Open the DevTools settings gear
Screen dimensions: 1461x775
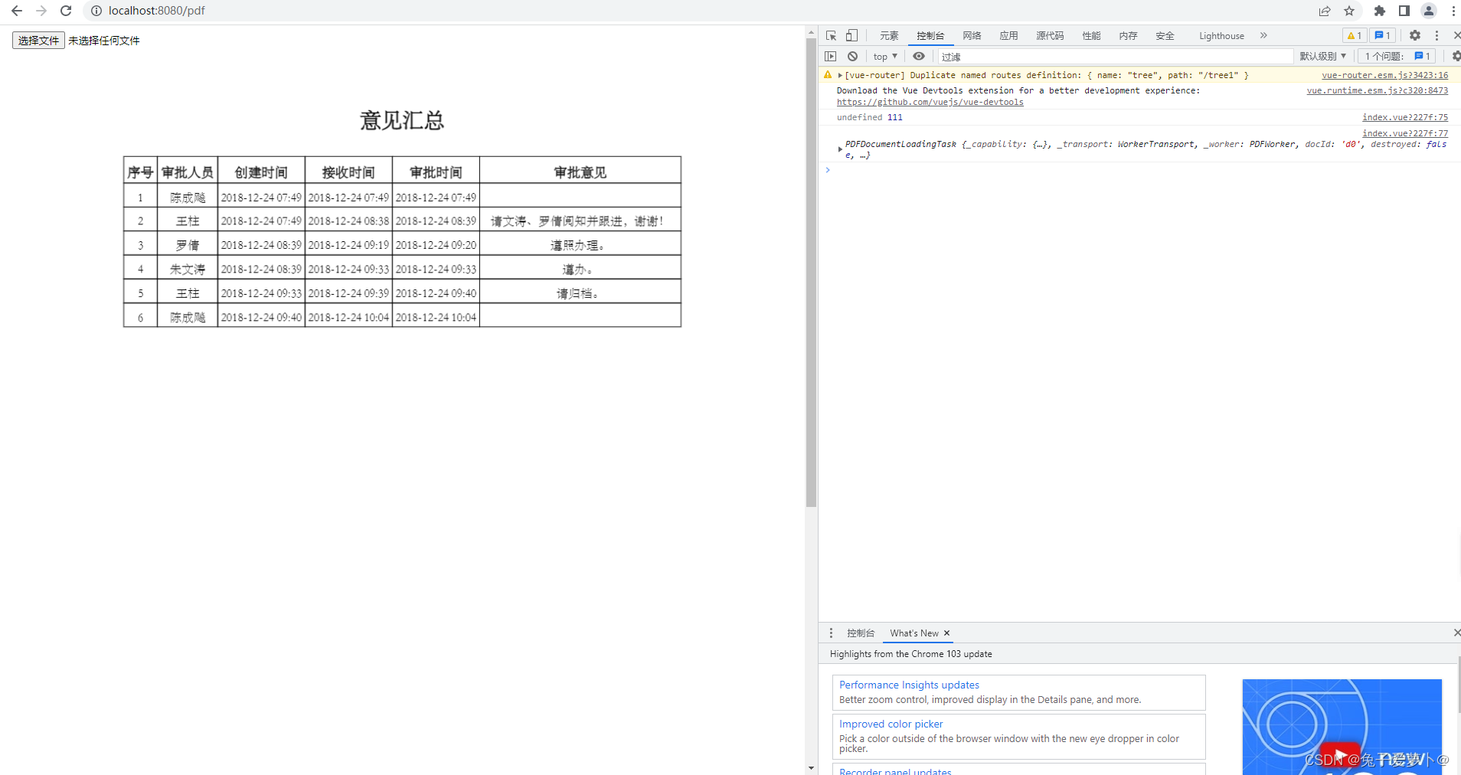pyautogui.click(x=1414, y=35)
